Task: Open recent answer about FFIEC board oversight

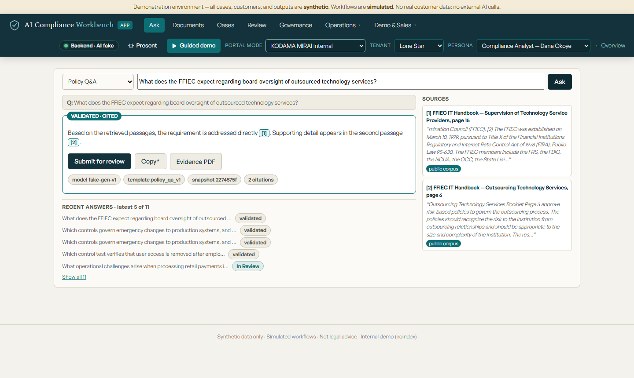Action: pos(147,218)
